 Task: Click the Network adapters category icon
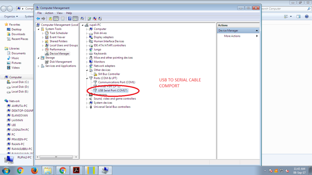(x=91, y=66)
